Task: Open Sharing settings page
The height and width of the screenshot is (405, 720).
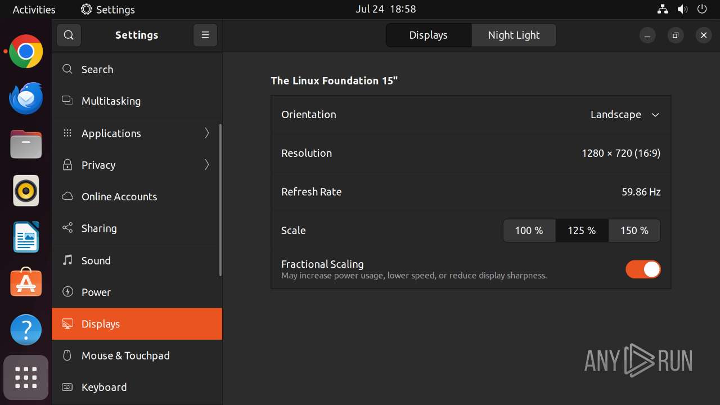Action: click(x=137, y=228)
